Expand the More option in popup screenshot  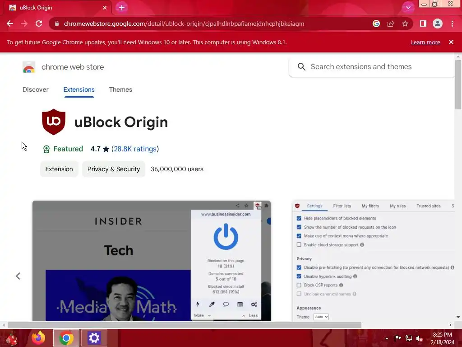pyautogui.click(x=203, y=315)
